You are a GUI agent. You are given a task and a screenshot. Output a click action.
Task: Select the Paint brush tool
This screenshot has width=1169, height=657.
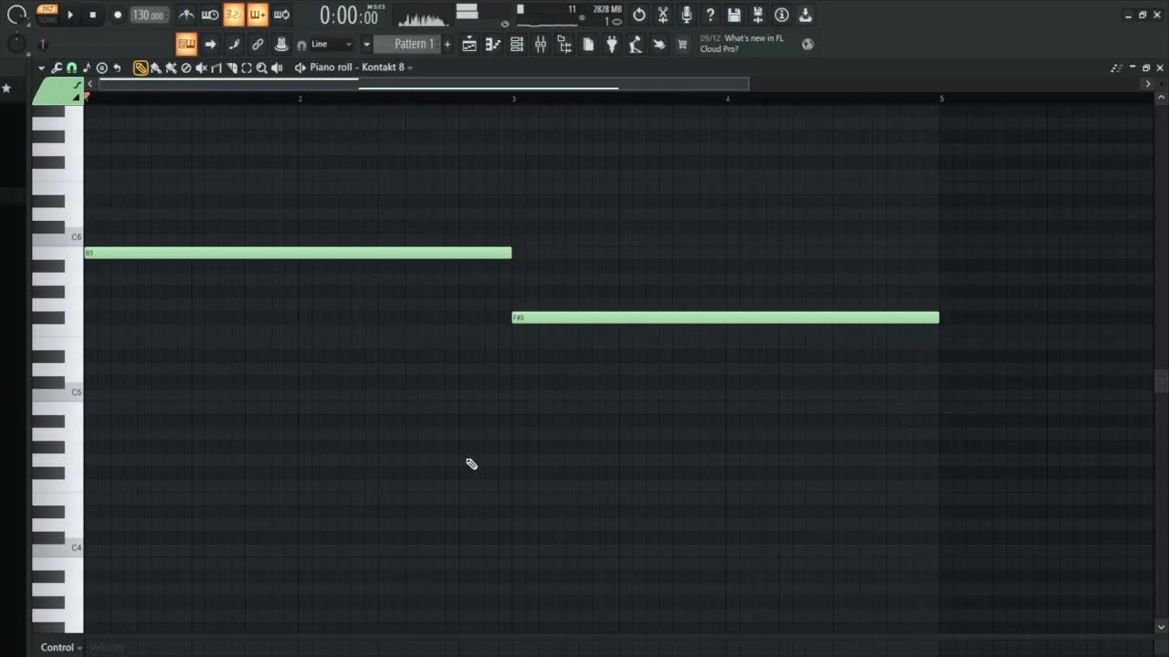click(x=155, y=68)
